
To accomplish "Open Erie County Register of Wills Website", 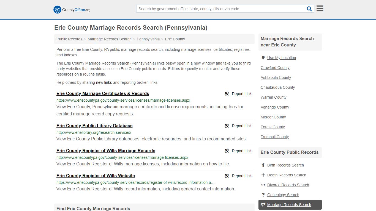I will pyautogui.click(x=96, y=176).
